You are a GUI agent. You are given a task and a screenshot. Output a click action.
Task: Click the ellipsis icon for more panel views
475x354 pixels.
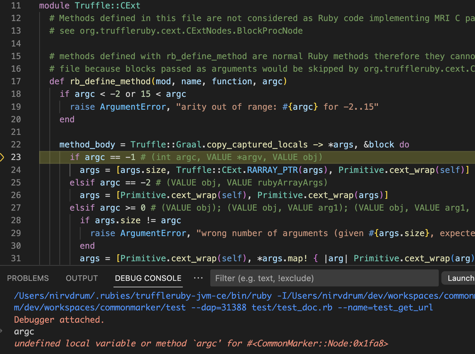(x=198, y=278)
